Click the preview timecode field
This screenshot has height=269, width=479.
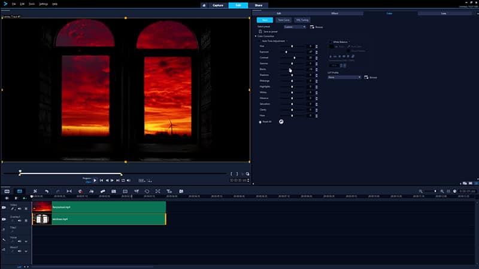click(x=238, y=181)
